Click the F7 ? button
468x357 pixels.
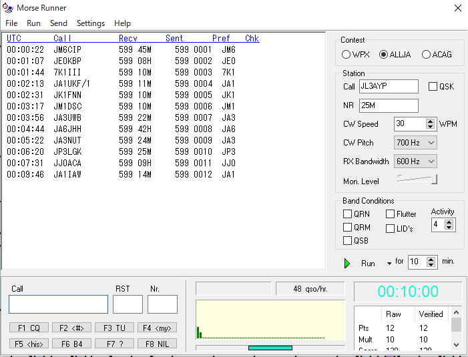coord(114,344)
